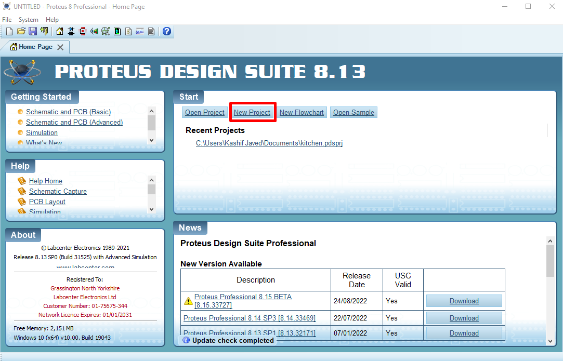Click the USC Valid column header
Screen dimensions: 563x361
403,280
